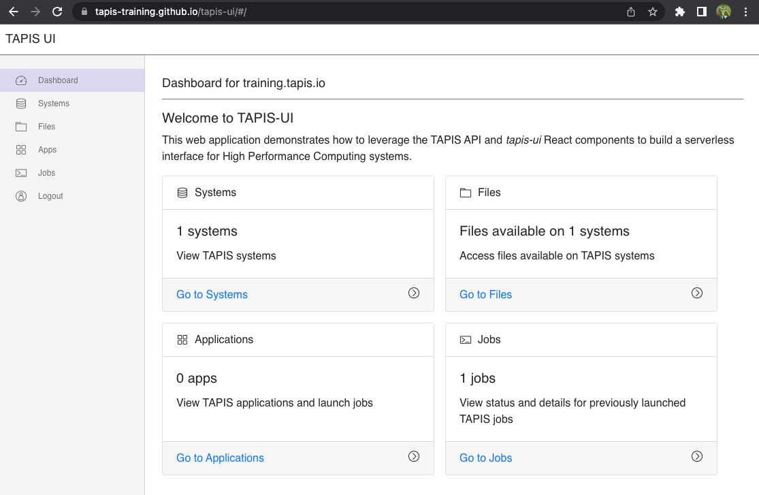Click the arrow circle beside Go to Jobs

point(696,456)
